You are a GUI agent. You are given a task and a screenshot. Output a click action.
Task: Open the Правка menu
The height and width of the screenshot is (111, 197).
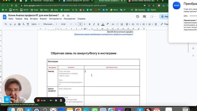(x=19, y=19)
